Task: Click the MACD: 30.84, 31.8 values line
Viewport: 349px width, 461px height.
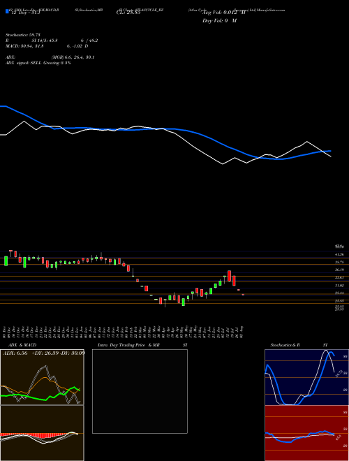Action: tap(46, 46)
